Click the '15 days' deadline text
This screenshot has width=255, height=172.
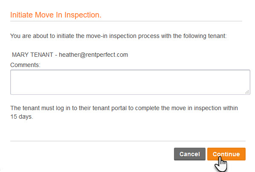click(x=22, y=117)
